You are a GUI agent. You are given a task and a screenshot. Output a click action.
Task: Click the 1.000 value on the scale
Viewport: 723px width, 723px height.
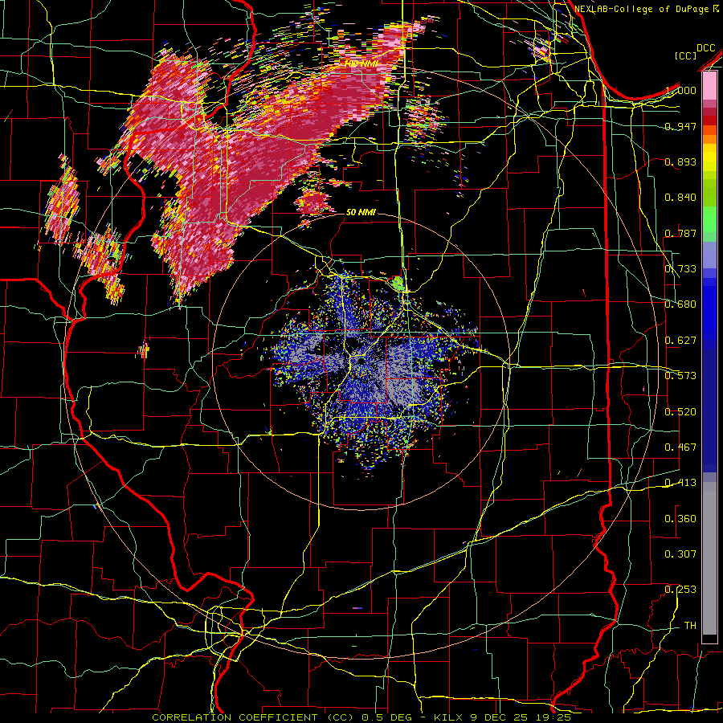[680, 90]
